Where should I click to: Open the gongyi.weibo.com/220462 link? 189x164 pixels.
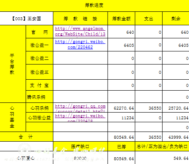click(80, 44)
